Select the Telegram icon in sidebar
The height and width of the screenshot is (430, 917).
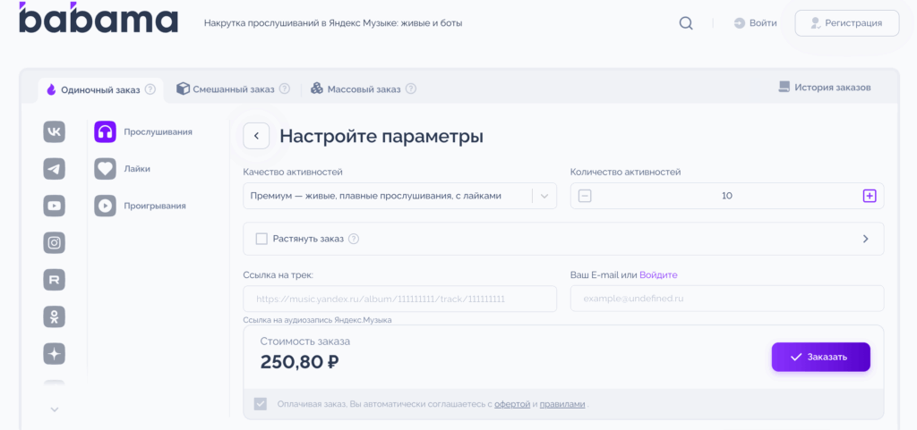55,168
